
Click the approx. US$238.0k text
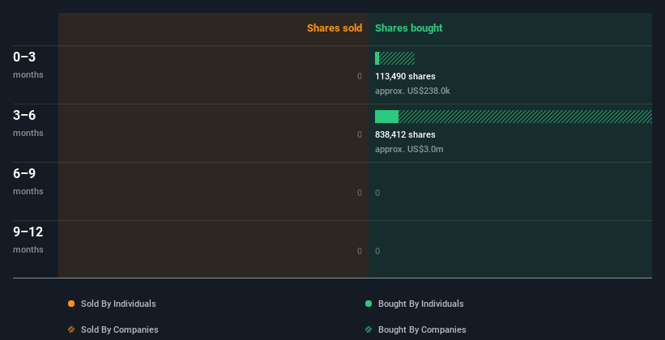tap(412, 91)
